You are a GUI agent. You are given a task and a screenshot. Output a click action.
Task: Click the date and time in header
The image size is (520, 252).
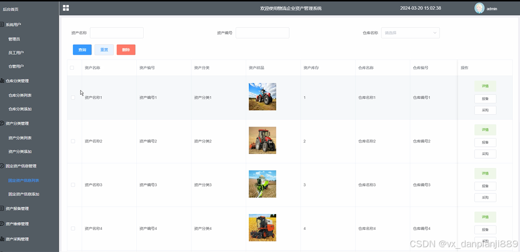(421, 8)
